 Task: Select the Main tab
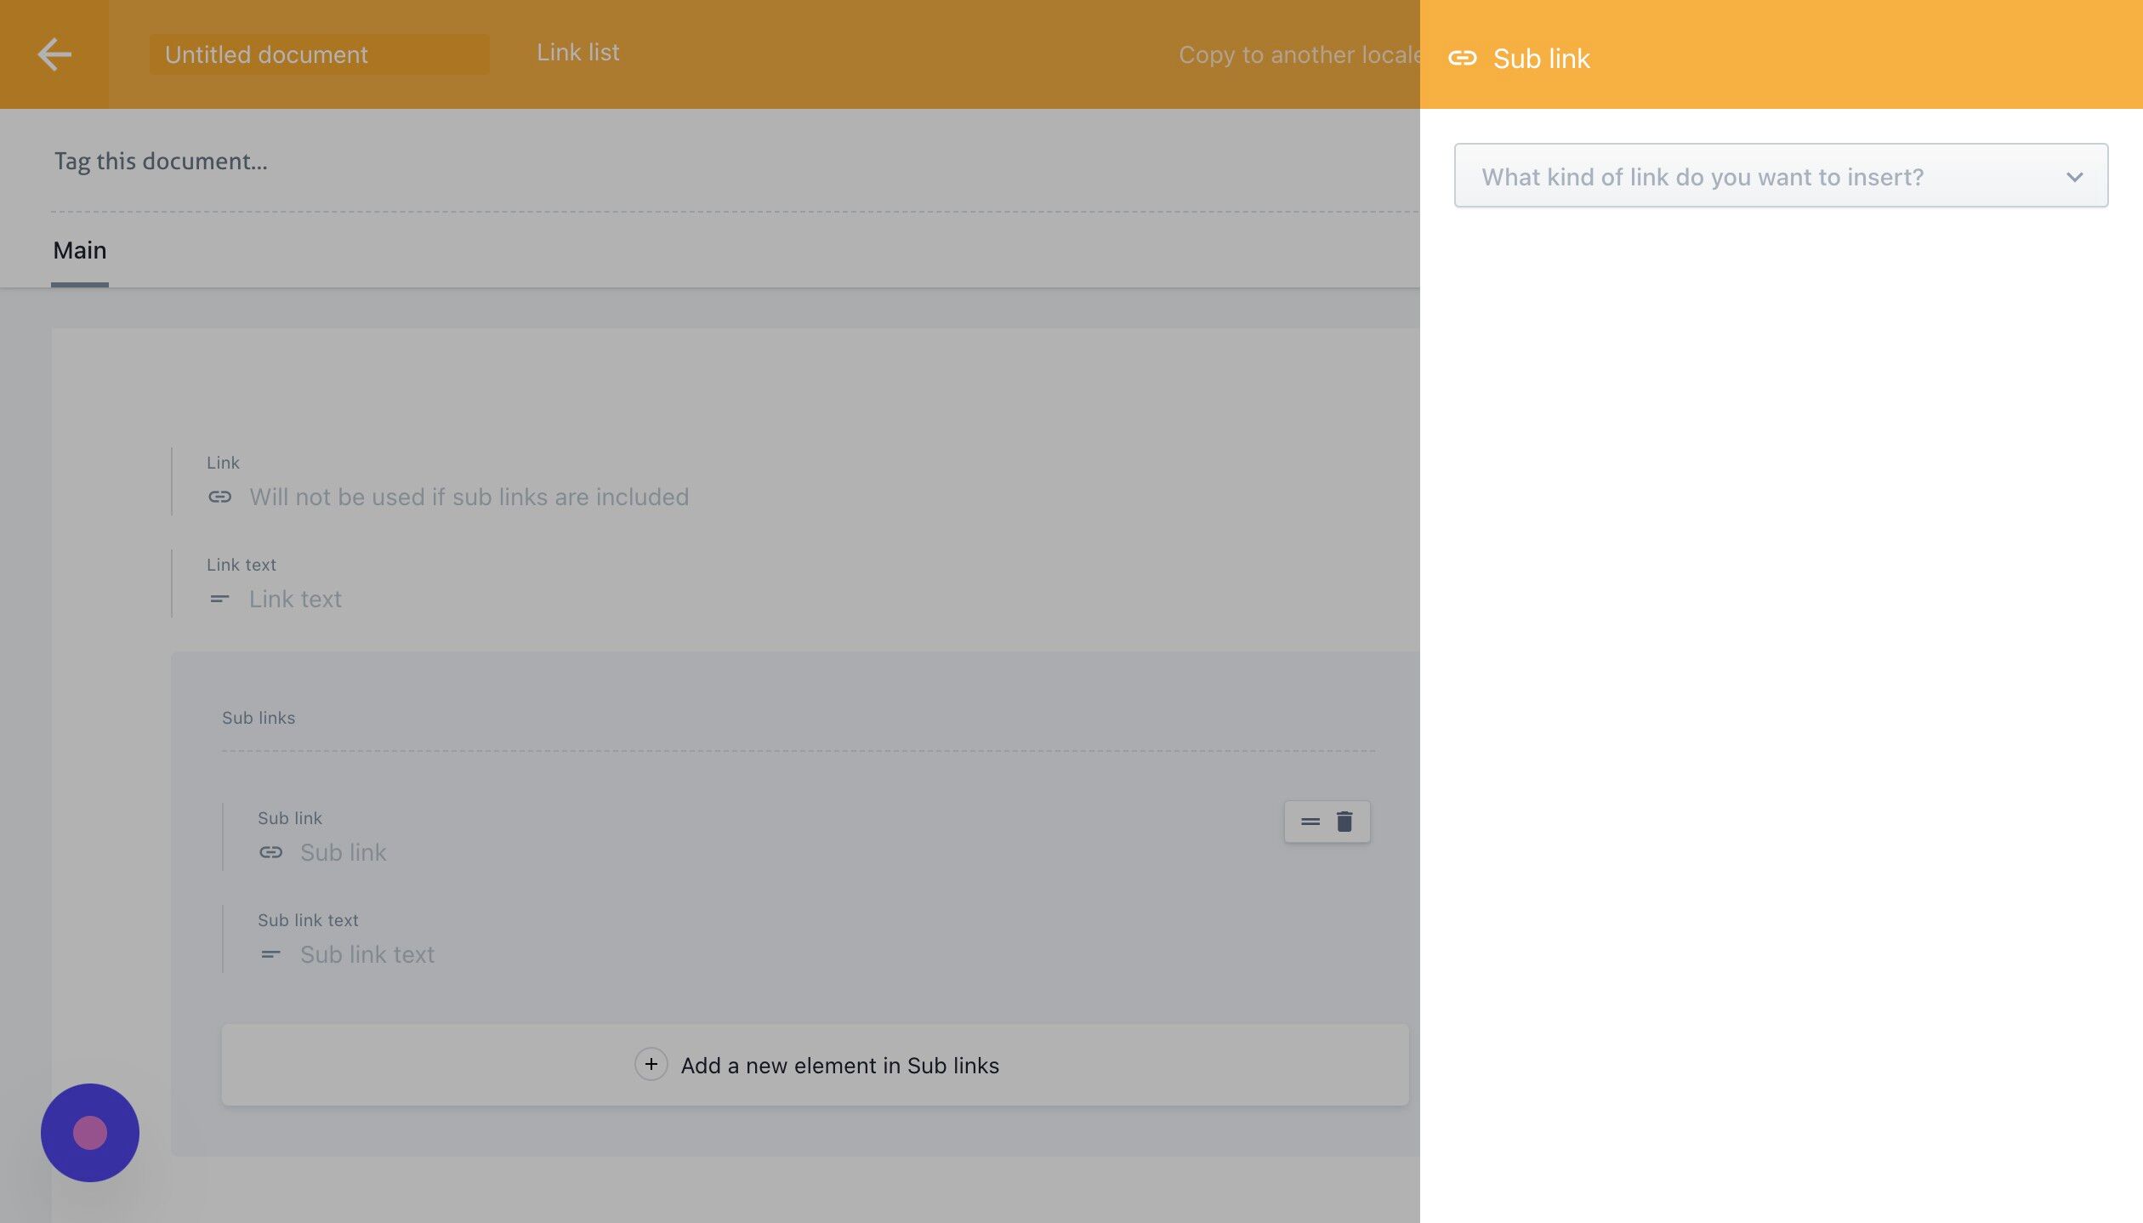point(80,251)
